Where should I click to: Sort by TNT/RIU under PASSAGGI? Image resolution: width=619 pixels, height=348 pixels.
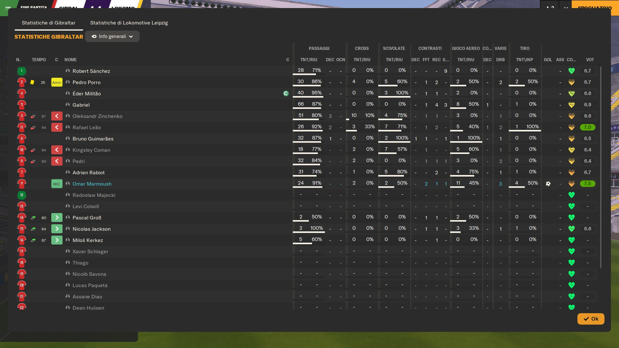coord(309,60)
